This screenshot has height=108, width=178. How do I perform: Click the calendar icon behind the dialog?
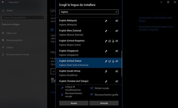pos(52,30)
